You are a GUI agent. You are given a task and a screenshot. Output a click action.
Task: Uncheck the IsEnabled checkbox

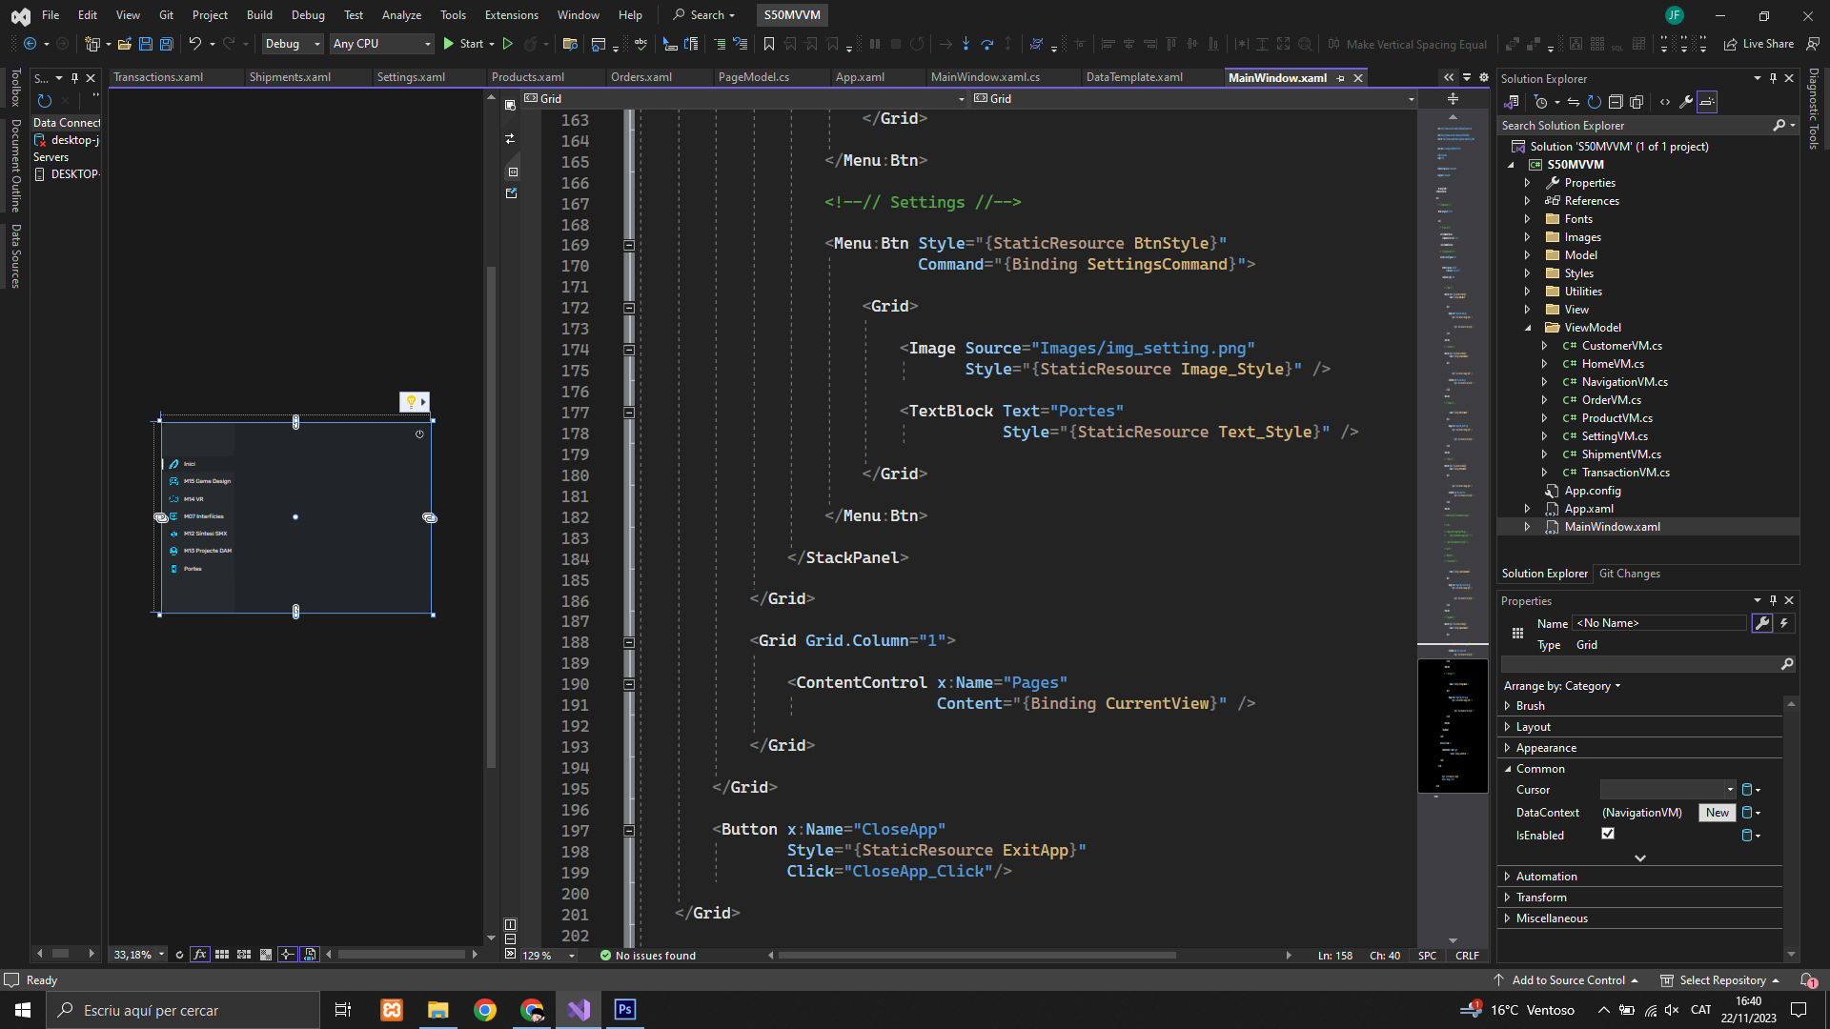click(1608, 834)
